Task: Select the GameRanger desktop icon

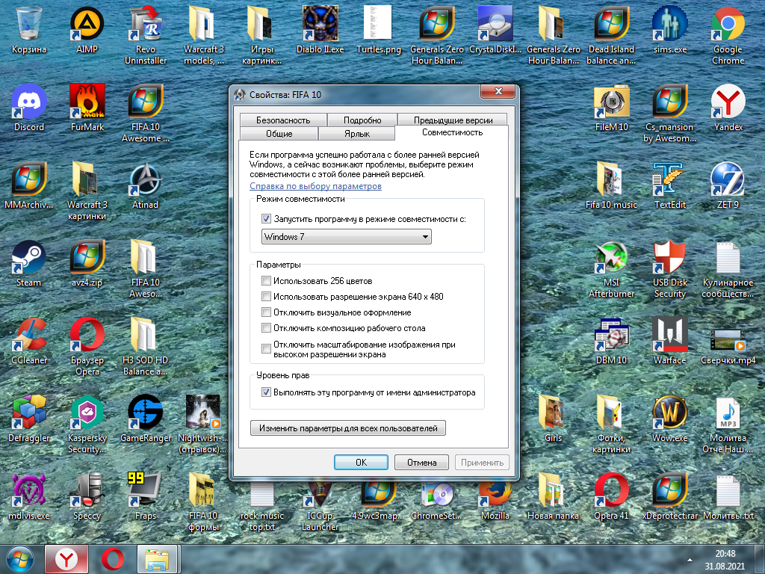Action: [144, 413]
